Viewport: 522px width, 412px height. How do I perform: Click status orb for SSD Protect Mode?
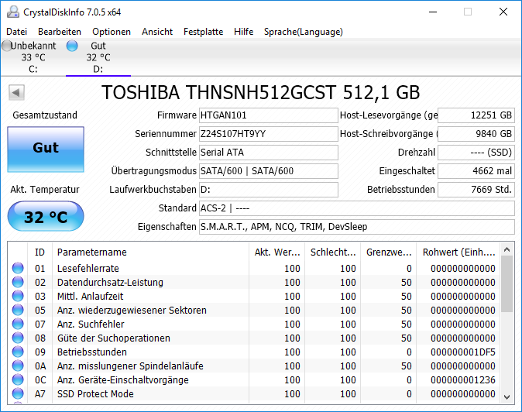18,393
